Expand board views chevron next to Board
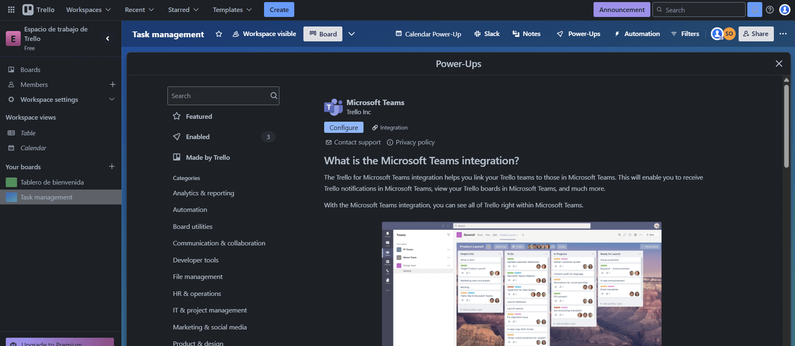The width and height of the screenshot is (795, 346). pos(351,34)
